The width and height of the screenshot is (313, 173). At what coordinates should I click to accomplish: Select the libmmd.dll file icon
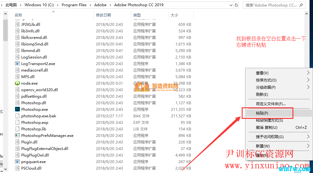tap(17, 50)
